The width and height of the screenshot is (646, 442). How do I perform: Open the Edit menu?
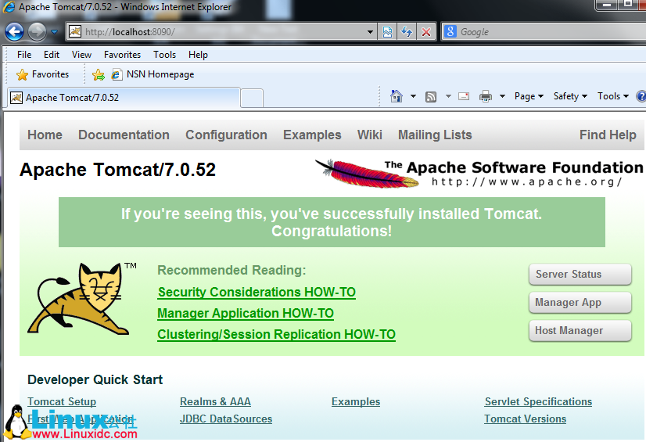(52, 55)
